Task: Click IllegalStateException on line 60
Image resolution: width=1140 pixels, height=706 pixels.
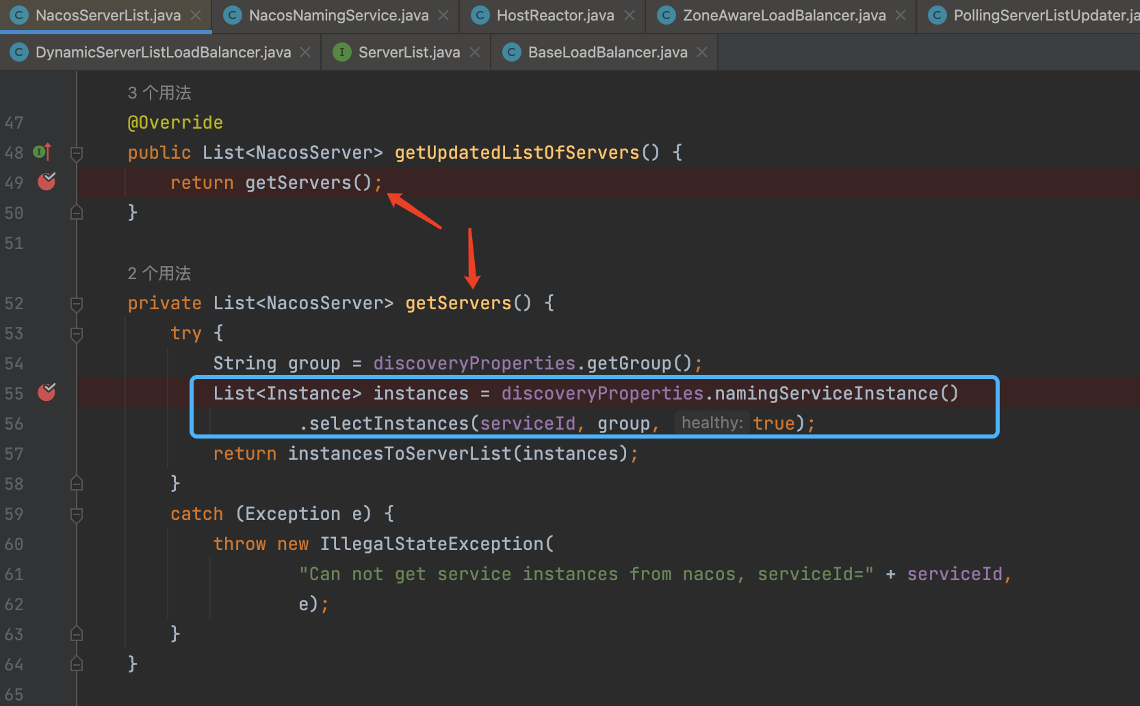Action: [x=432, y=544]
